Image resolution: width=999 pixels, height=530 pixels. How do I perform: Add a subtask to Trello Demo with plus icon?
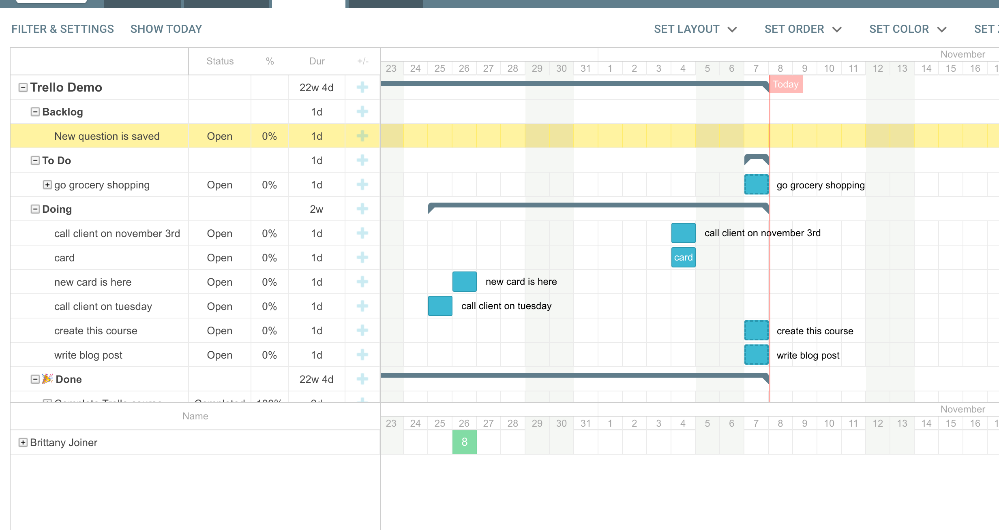(x=362, y=87)
